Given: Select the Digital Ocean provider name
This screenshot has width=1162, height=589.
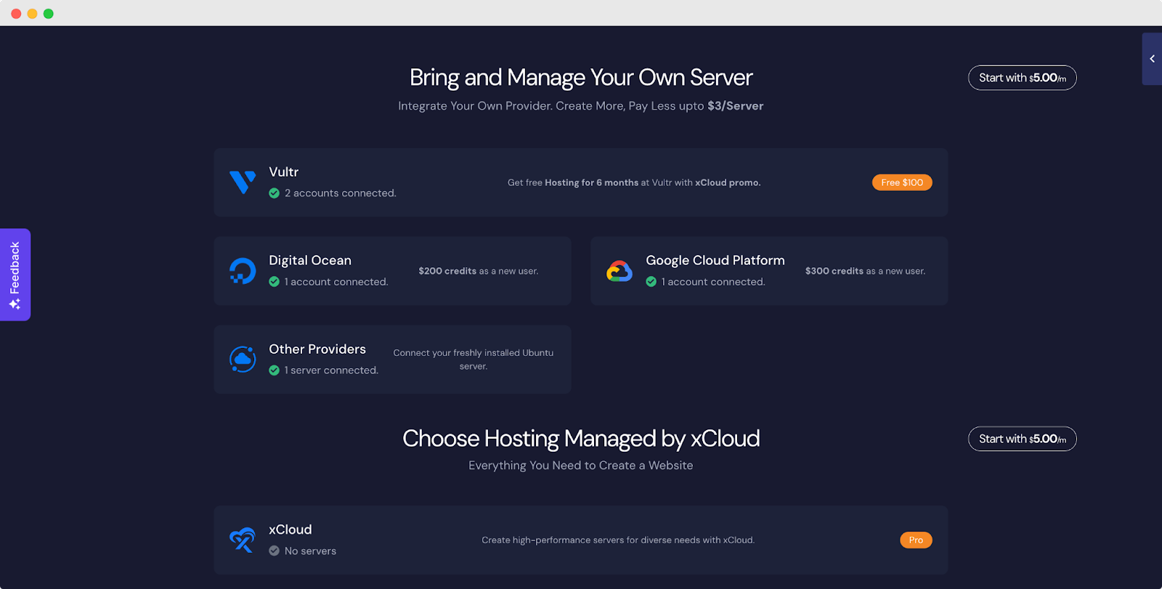Looking at the screenshot, I should tap(310, 260).
